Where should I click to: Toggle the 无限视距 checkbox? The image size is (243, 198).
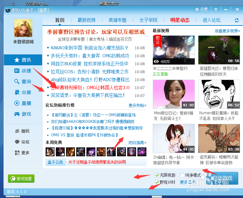click(x=157, y=175)
